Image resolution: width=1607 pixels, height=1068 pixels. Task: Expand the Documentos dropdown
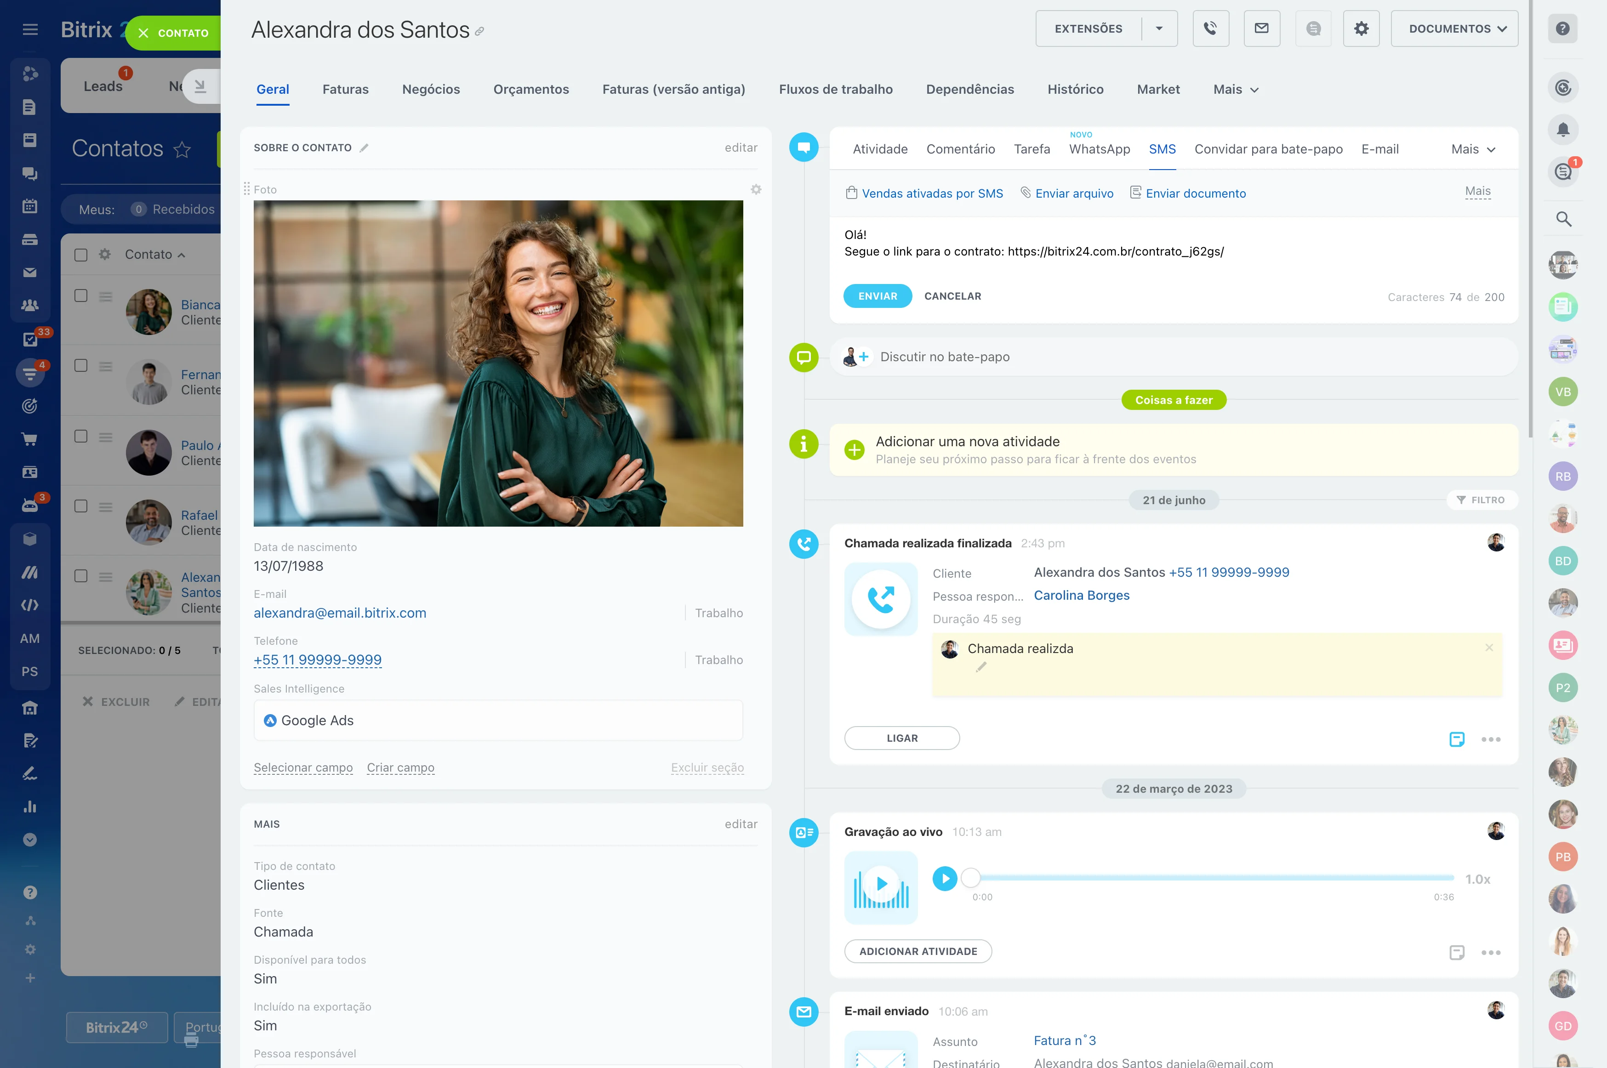tap(1454, 28)
